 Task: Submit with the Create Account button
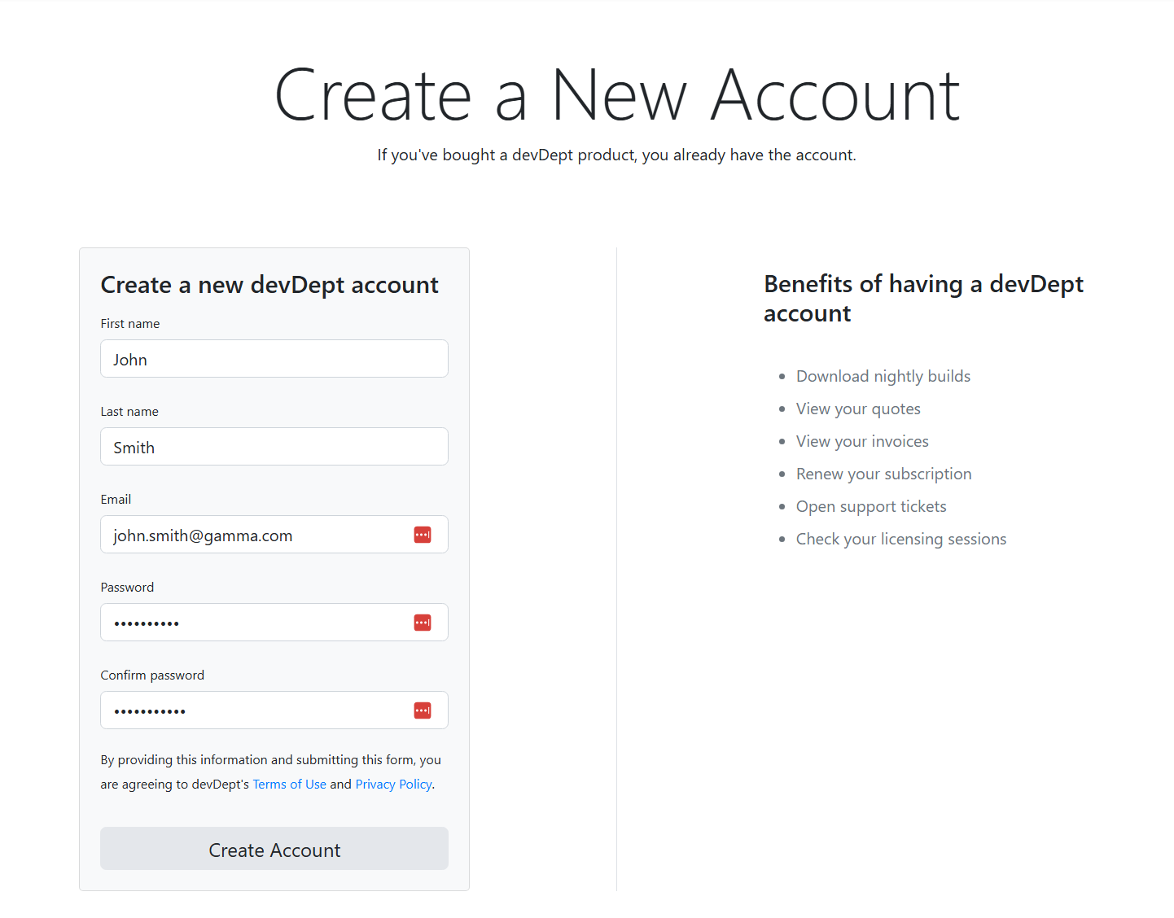(x=274, y=849)
